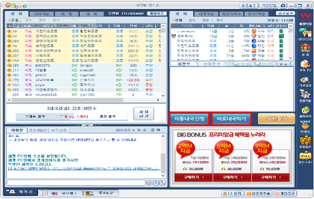Click room list scrollbar down arrow
This screenshot has width=314, height=199.
pos(163,95)
